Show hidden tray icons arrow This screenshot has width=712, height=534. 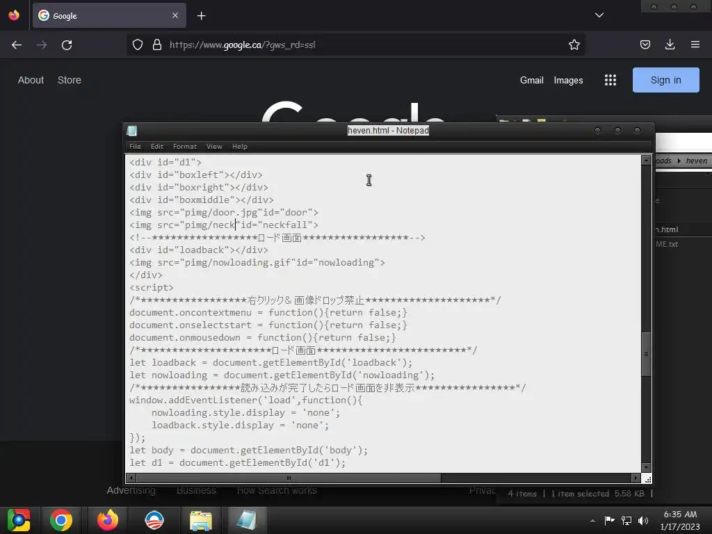(592, 520)
